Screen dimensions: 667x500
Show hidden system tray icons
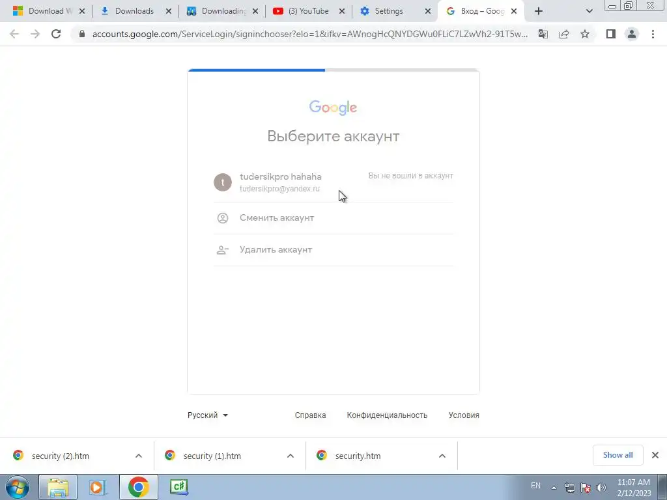(554, 488)
